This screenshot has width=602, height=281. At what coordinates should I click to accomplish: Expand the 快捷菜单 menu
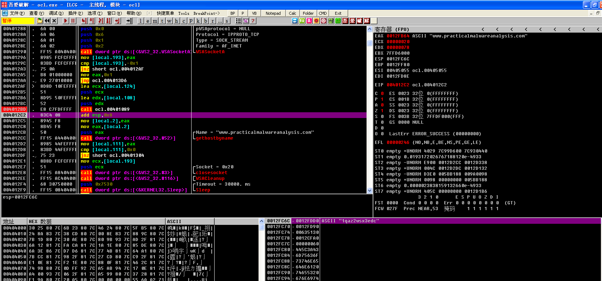pyautogui.click(x=165, y=13)
